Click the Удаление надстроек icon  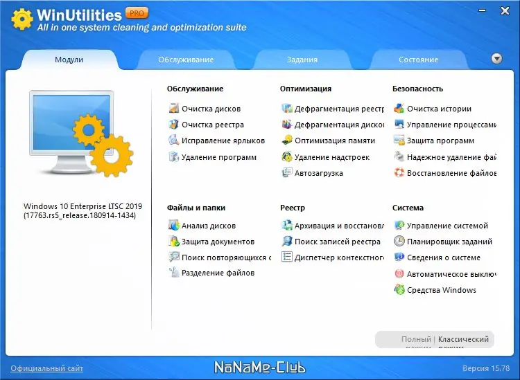tap(286, 156)
